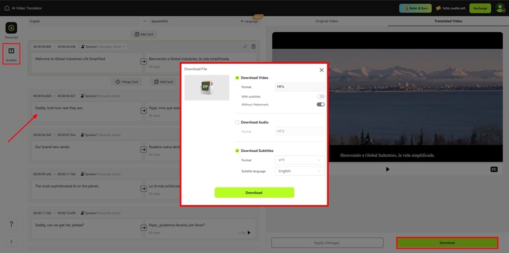Open Speaker1 selector on 'can we get her' card

tap(101, 213)
